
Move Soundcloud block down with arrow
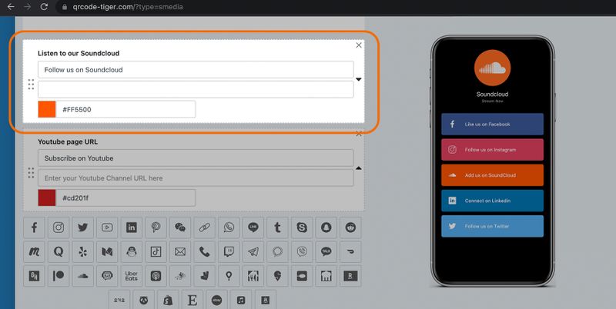click(359, 79)
